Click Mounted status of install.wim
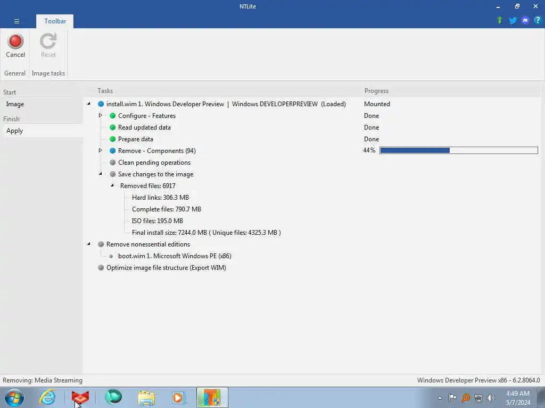 click(377, 104)
